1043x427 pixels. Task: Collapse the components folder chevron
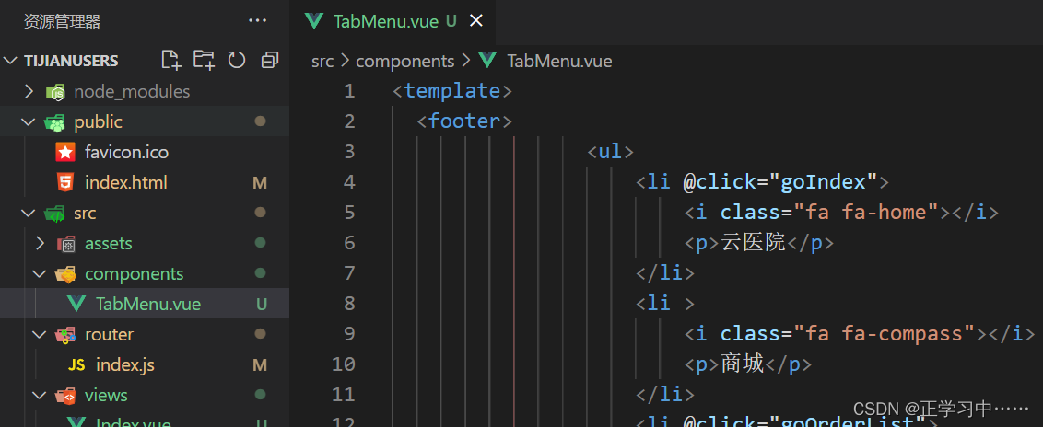[40, 274]
